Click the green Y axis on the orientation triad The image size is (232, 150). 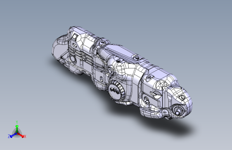pos(17,129)
